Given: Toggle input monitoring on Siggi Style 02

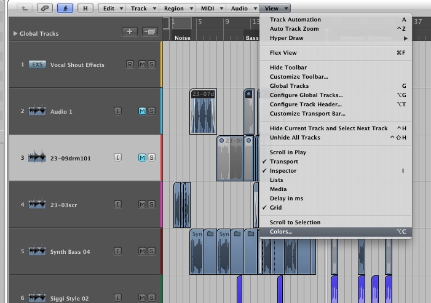Looking at the screenshot, I should pyautogui.click(x=117, y=298).
